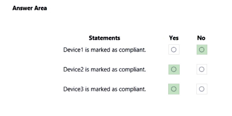Choose Yes for Device2 compliant statement
Image resolution: width=232 pixels, height=116 pixels.
tap(174, 69)
